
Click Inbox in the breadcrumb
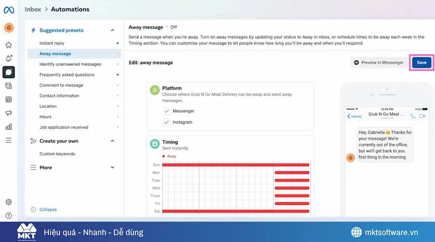32,9
